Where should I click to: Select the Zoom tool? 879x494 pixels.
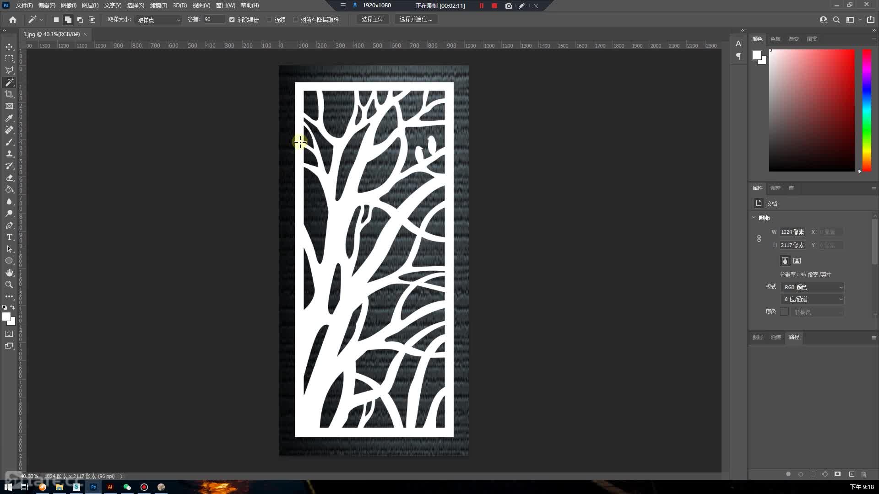[9, 285]
